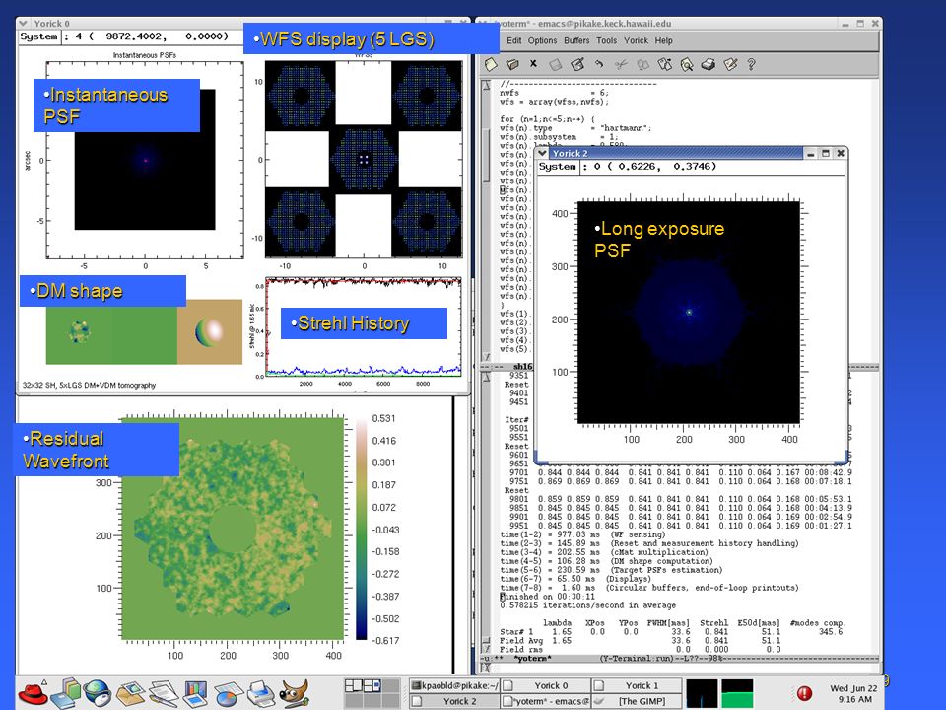Click the X kill-buffer icon in emacs toolbar
Screen dimensions: 946x710
click(x=533, y=63)
